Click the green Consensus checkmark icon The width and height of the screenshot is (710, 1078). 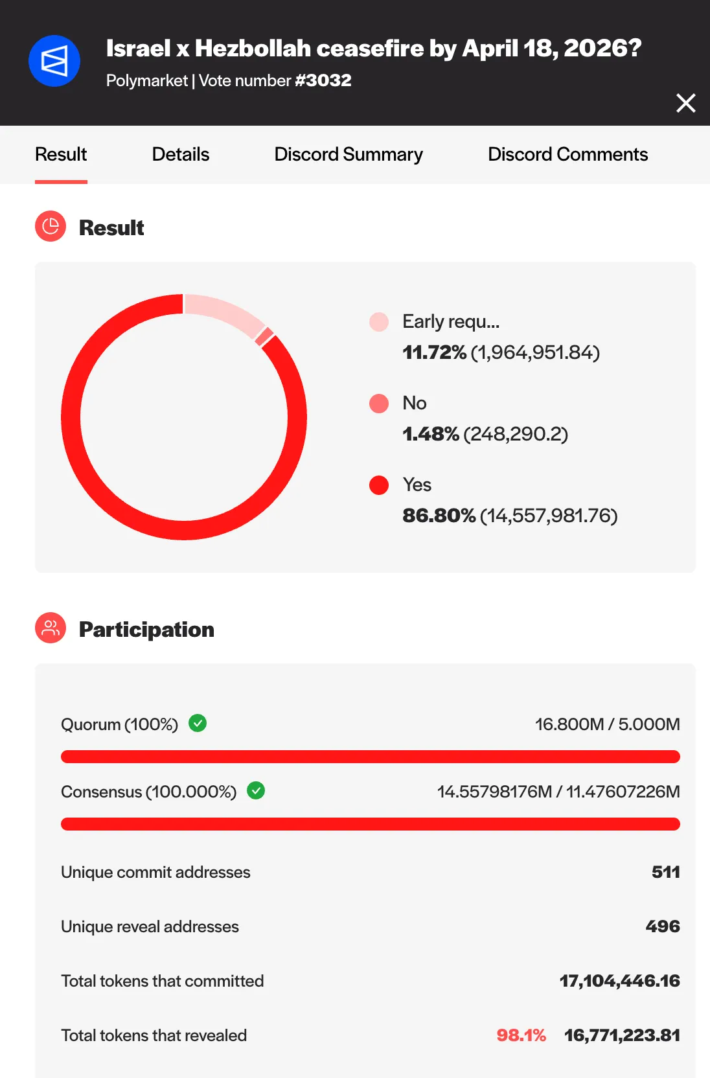pos(256,790)
